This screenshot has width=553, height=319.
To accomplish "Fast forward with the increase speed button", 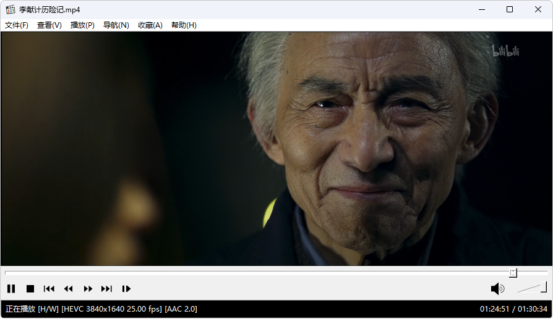I will (x=88, y=289).
